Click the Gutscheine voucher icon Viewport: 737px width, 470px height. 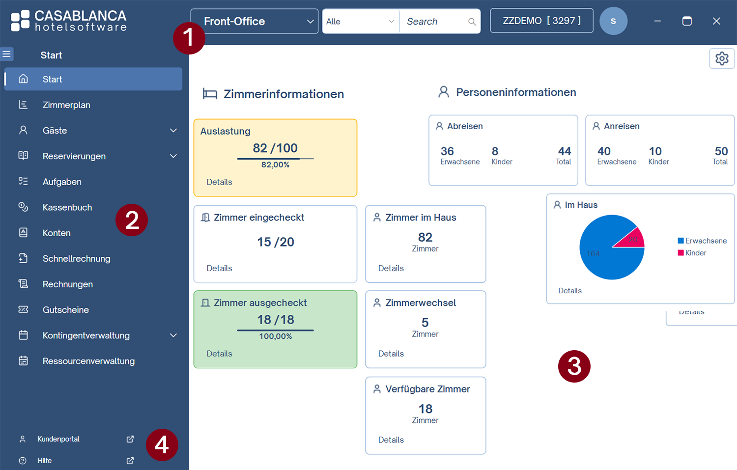(x=23, y=309)
